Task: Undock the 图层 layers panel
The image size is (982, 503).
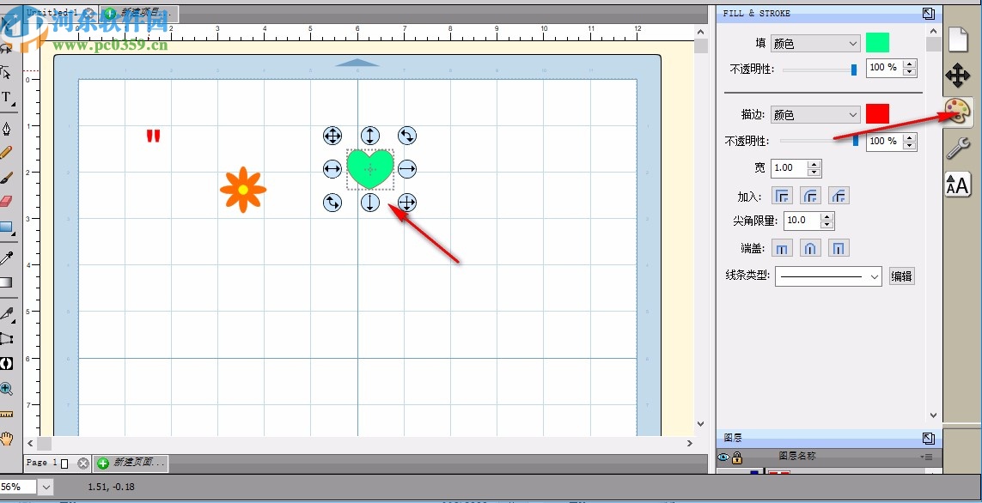Action: coord(928,439)
